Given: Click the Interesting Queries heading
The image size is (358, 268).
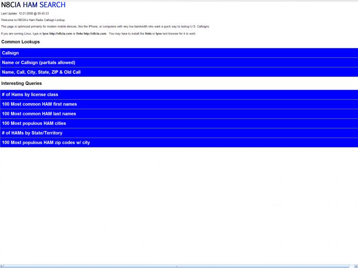Looking at the screenshot, I should point(21,83).
